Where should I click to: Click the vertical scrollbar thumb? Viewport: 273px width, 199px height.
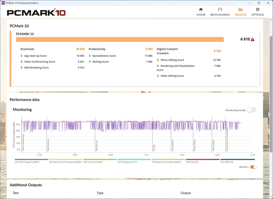click(x=271, y=95)
